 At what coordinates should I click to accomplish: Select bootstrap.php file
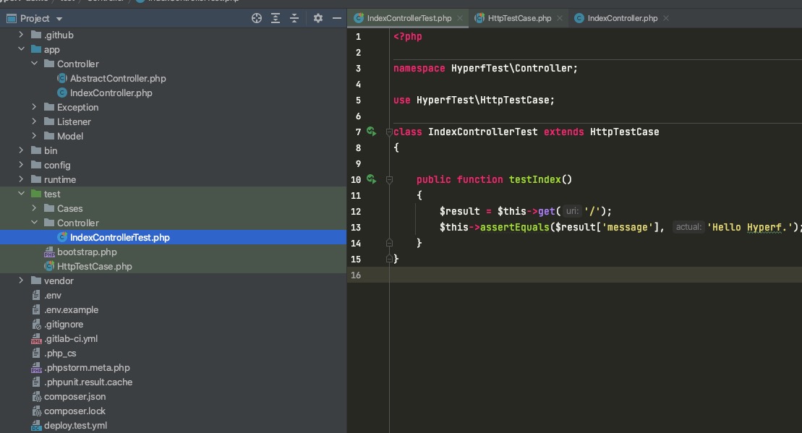[87, 252]
